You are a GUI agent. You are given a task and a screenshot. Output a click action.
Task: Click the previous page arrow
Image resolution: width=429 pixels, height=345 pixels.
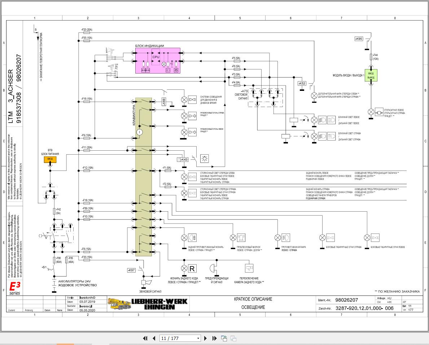[x=154, y=338]
